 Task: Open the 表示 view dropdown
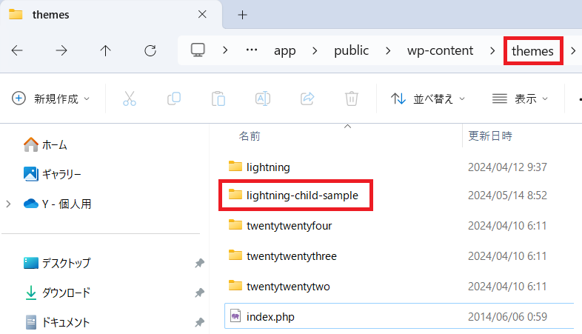[520, 98]
